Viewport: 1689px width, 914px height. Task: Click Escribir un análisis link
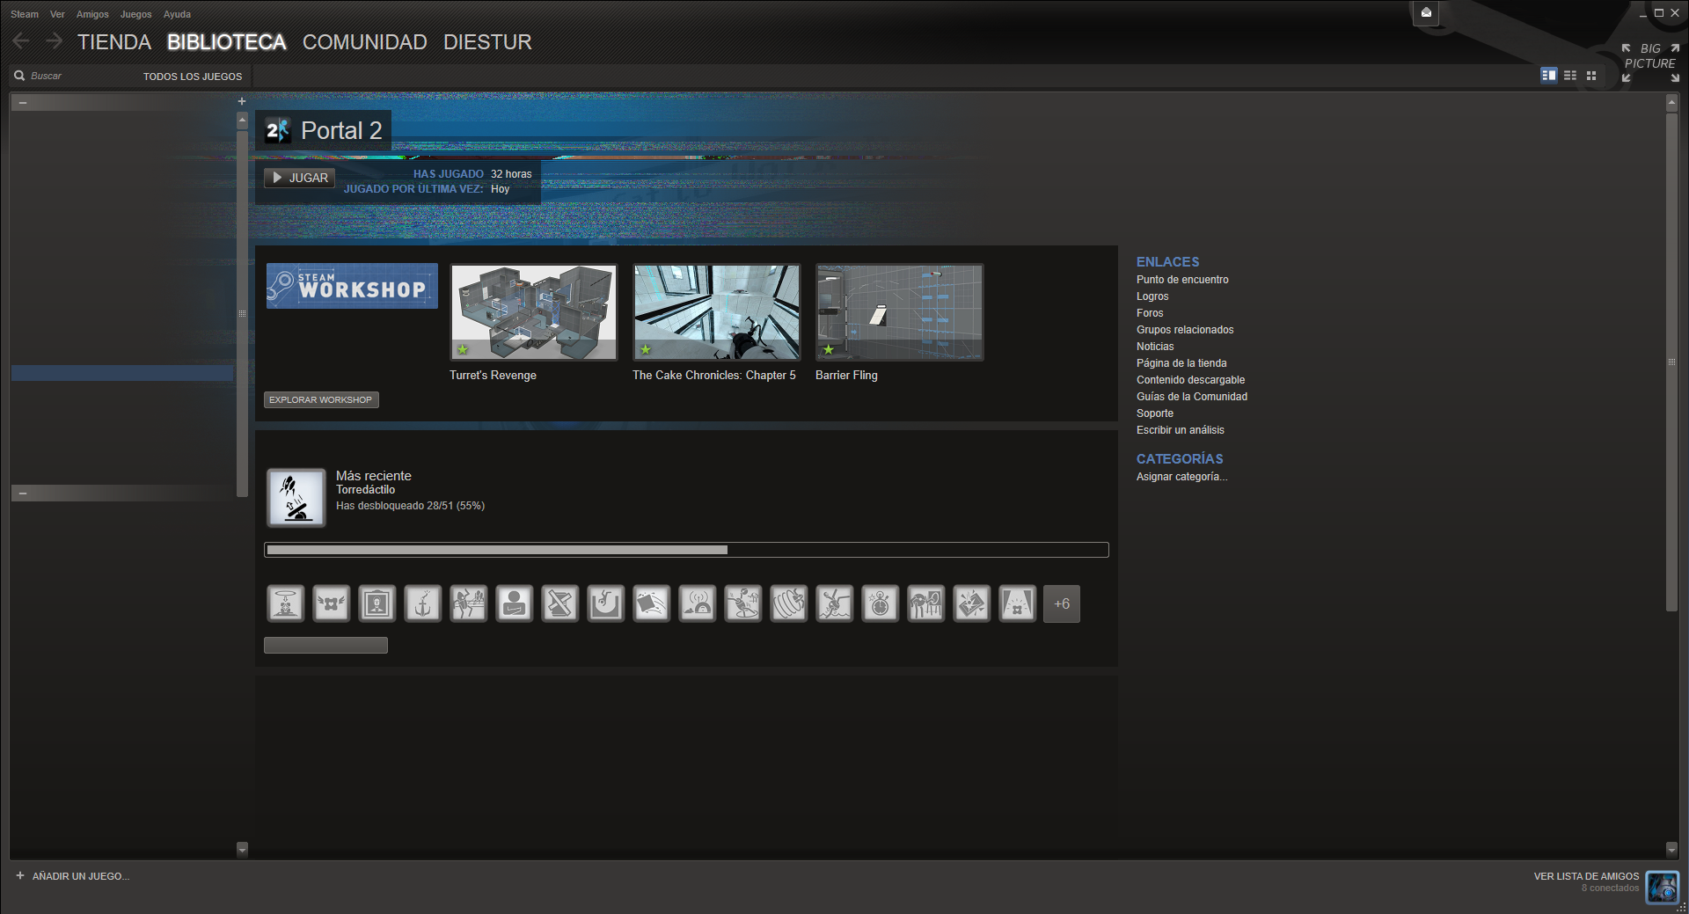click(1181, 430)
